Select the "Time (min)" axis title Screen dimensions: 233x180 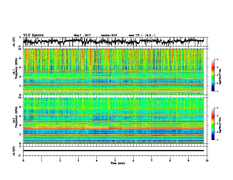pos(118,163)
